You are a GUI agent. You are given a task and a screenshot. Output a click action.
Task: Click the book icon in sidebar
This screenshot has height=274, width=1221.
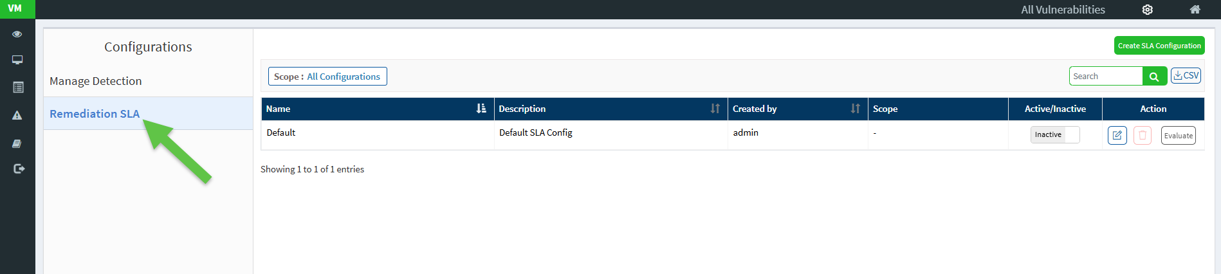[x=17, y=143]
